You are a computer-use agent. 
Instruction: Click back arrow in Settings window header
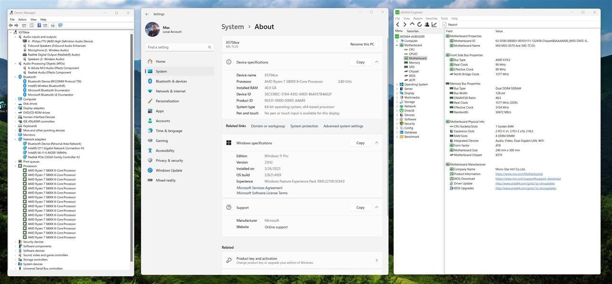[147, 14]
